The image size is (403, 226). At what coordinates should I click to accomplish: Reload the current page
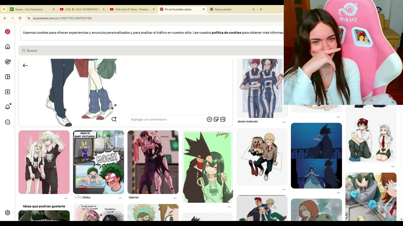pos(20,18)
